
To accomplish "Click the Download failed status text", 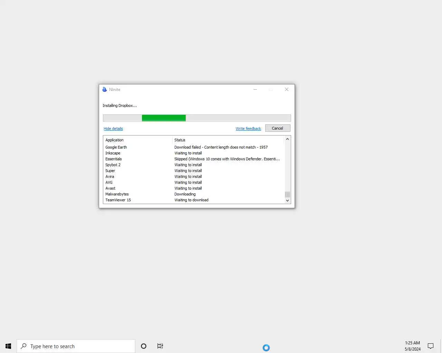I will 221,147.
